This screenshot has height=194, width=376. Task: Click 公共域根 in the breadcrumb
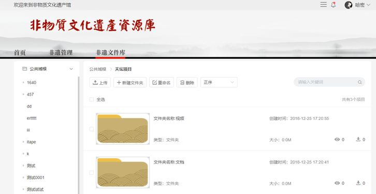(97, 69)
